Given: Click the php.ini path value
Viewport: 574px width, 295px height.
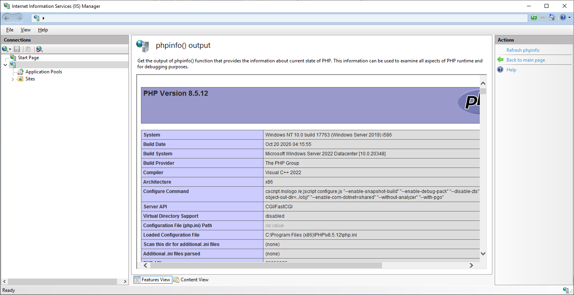Looking at the screenshot, I should 311,235.
